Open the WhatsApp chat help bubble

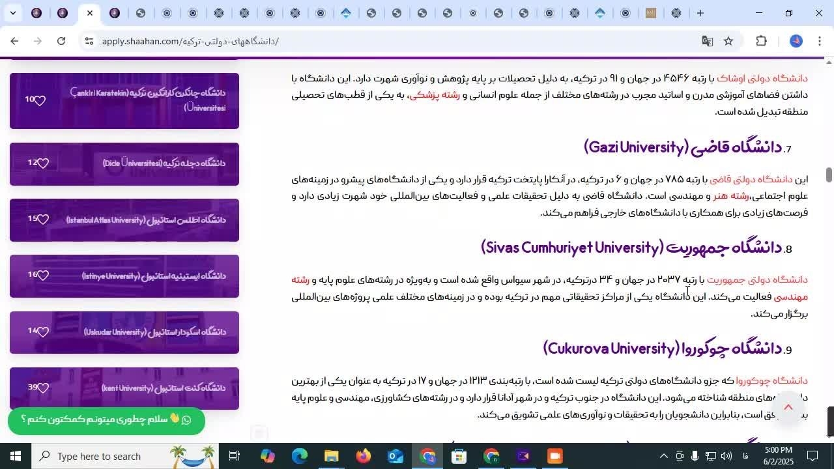(106, 419)
